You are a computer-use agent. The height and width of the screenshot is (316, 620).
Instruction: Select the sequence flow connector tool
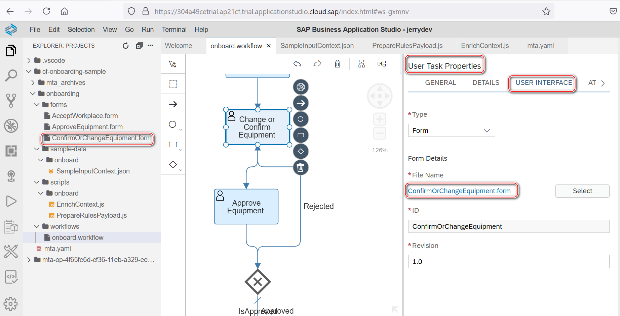pos(173,104)
